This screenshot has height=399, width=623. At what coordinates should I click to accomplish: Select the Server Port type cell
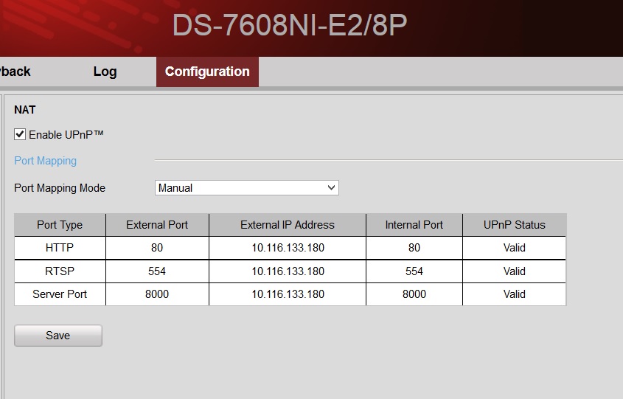pyautogui.click(x=60, y=294)
